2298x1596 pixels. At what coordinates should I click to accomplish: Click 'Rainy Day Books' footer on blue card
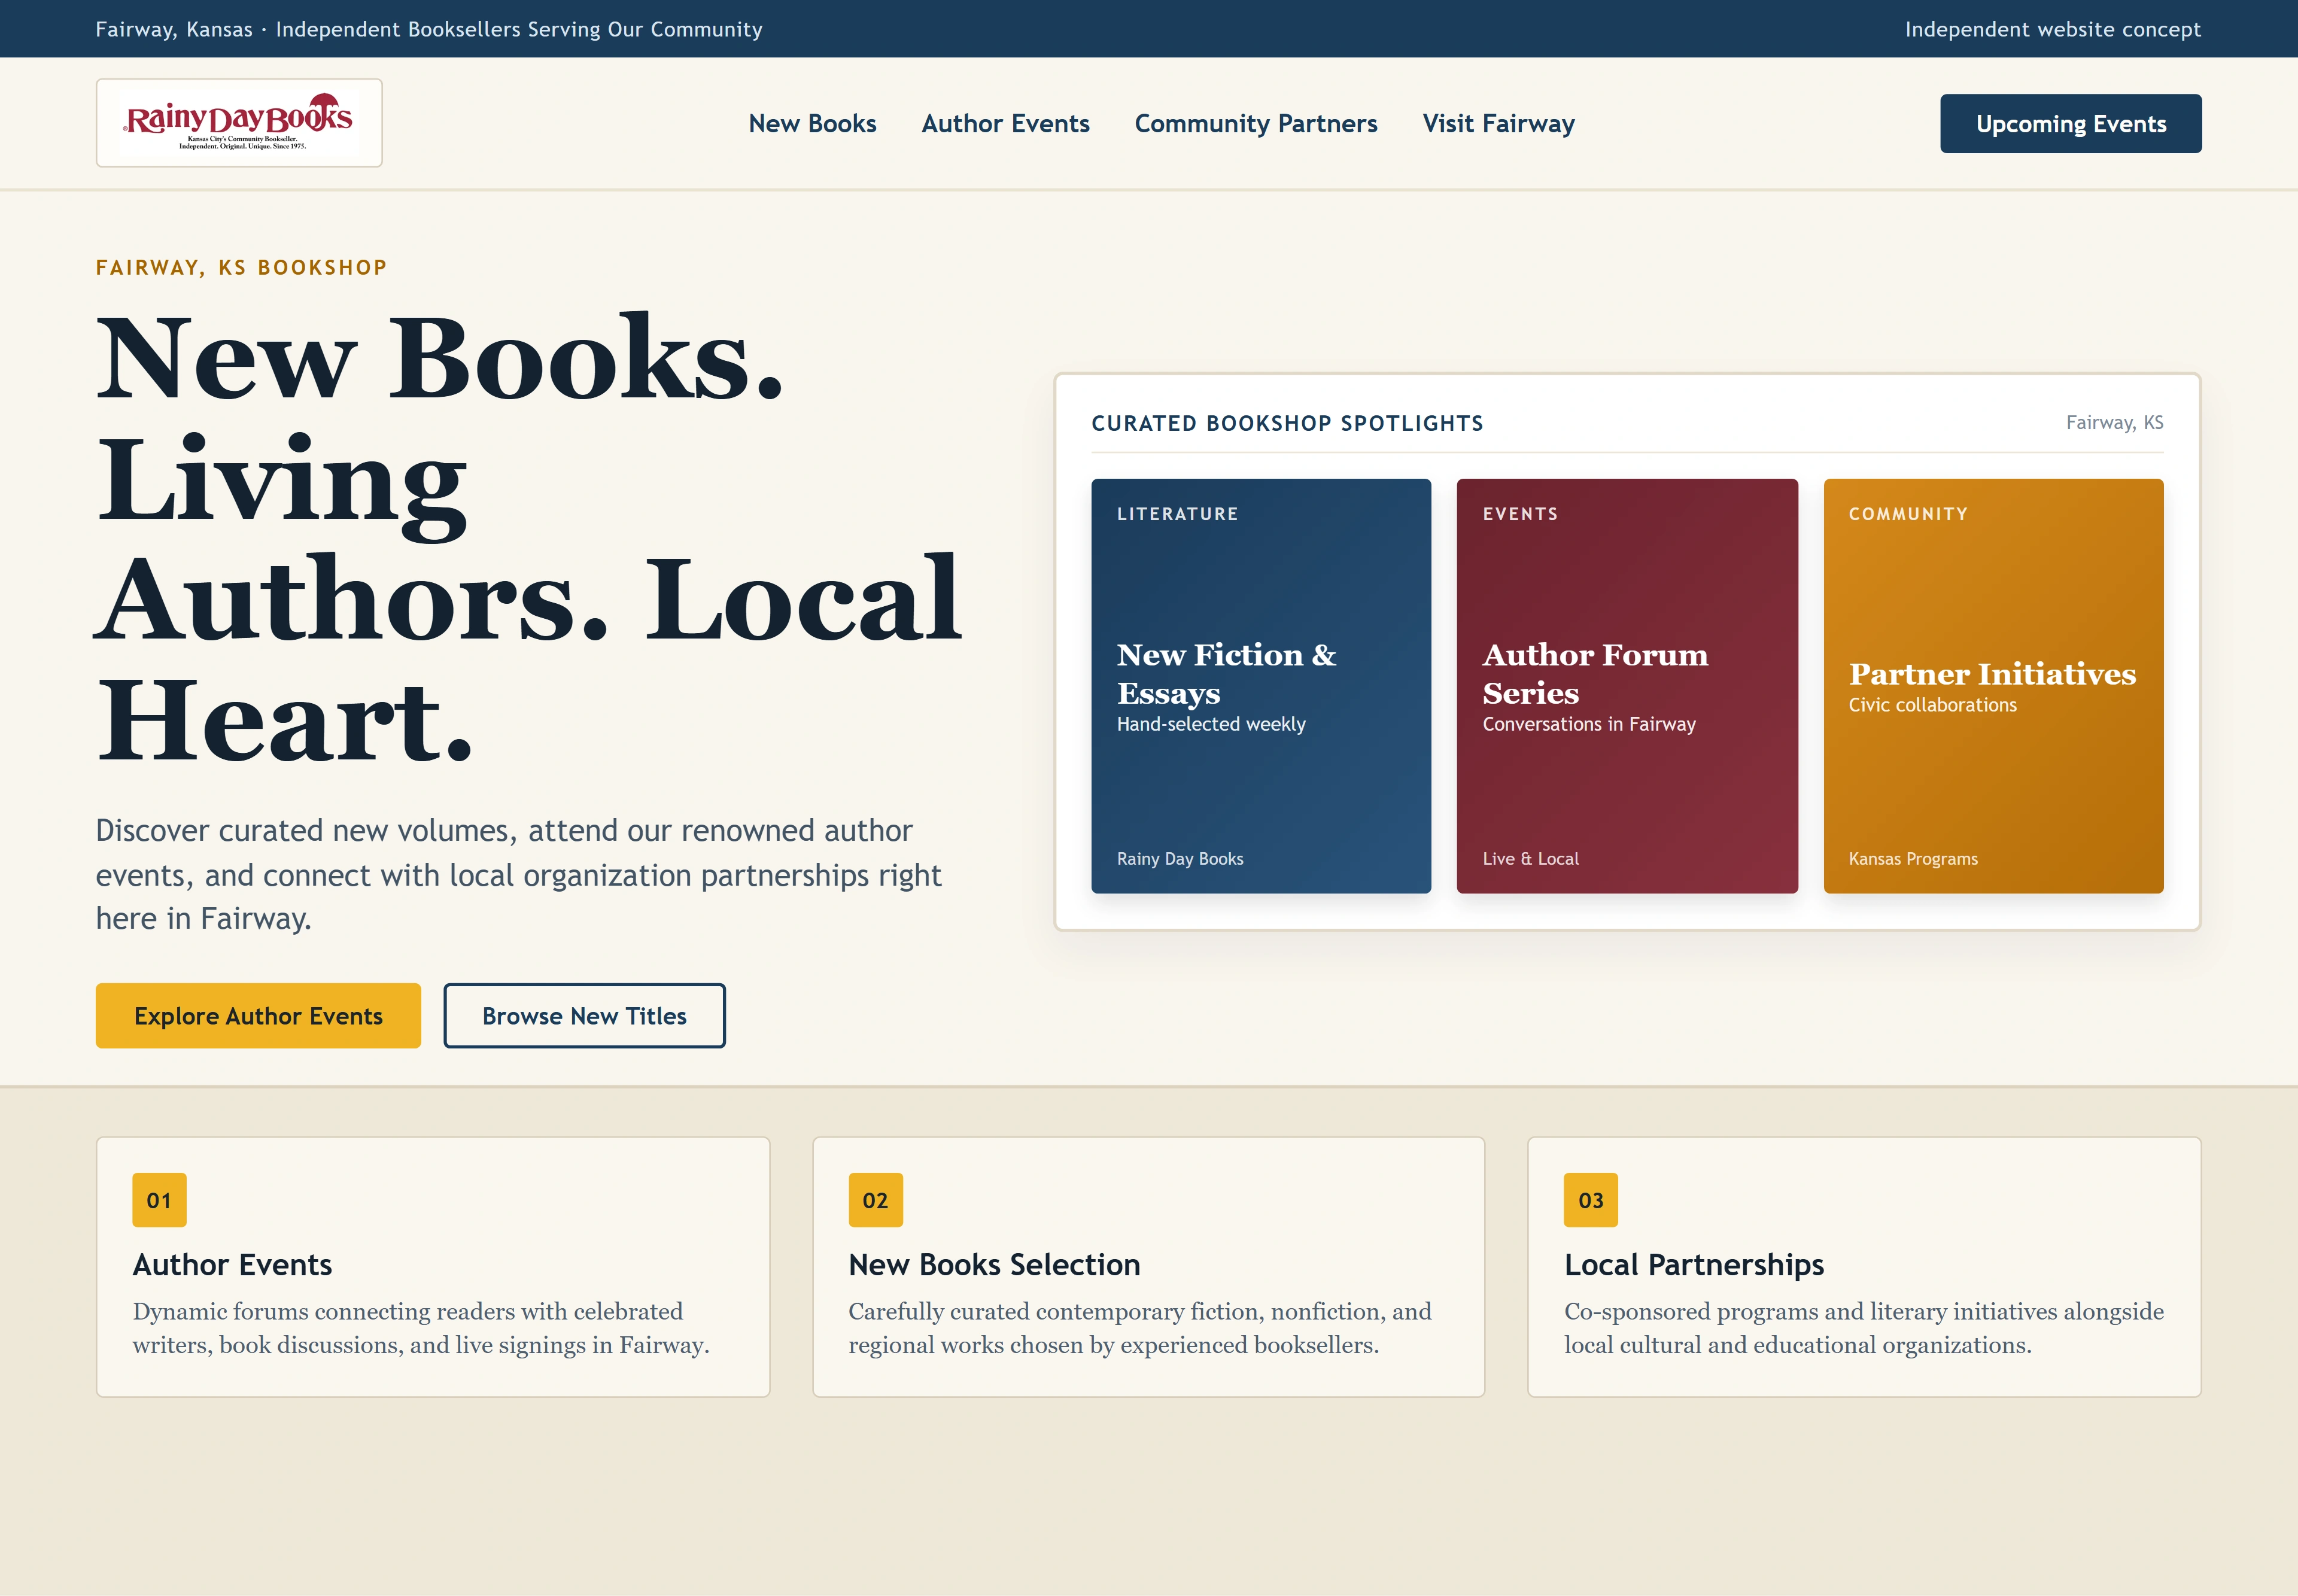coord(1180,858)
